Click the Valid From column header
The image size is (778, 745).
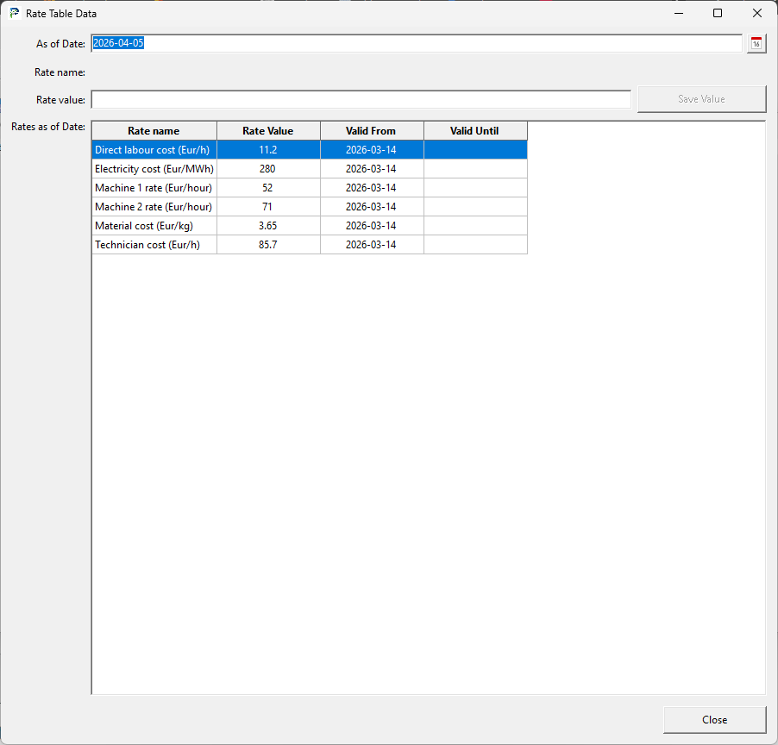click(371, 131)
